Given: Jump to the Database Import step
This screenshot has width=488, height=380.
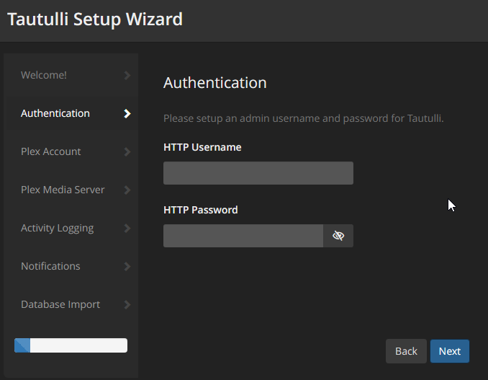Looking at the screenshot, I should click(60, 304).
